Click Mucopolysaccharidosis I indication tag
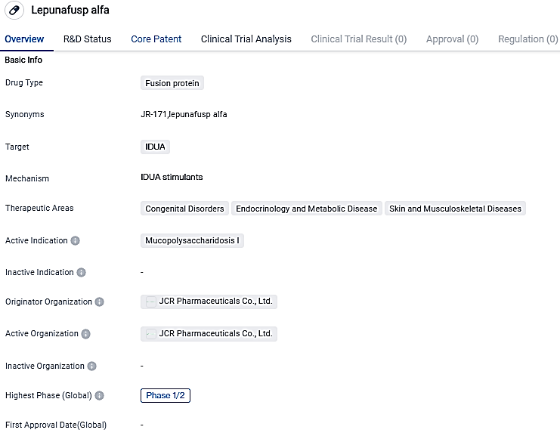Viewport: 560px width, 433px height. point(192,241)
